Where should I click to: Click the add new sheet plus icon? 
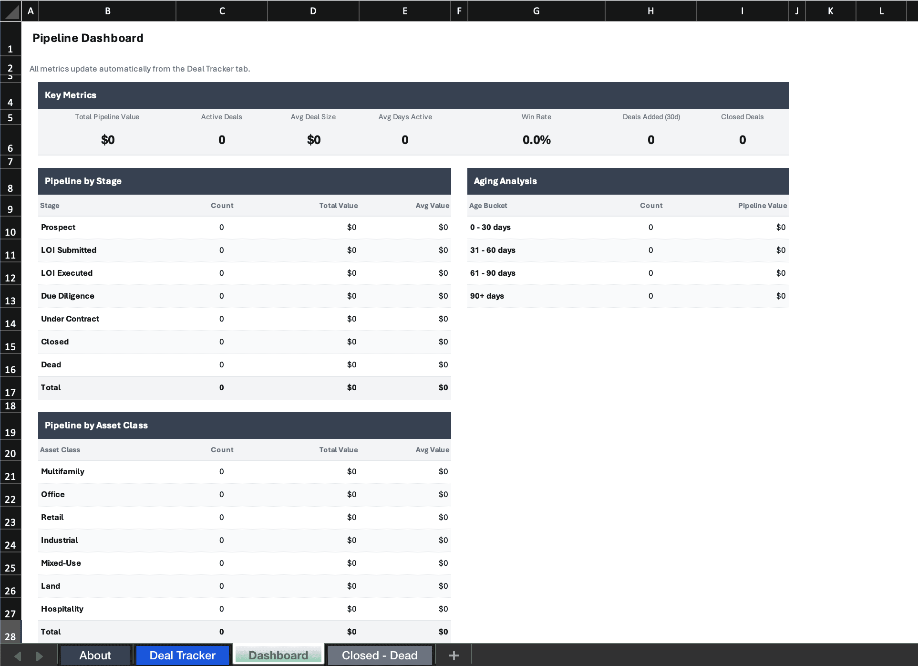[454, 655]
